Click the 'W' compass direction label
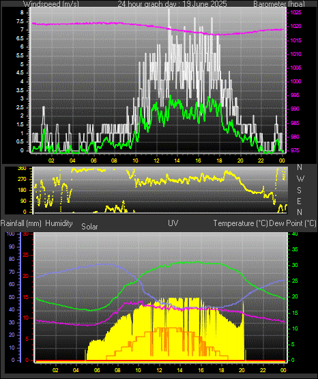The height and width of the screenshot is (379, 318). (300, 179)
